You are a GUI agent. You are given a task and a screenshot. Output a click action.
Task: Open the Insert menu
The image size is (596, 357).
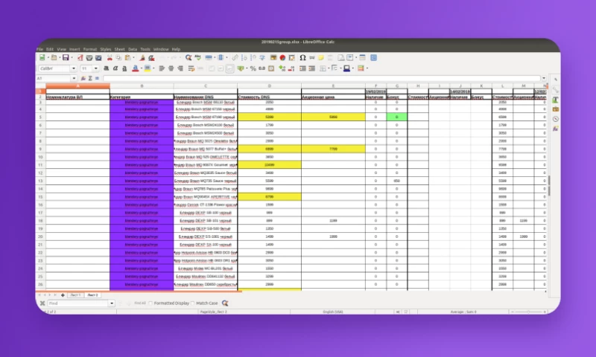(74, 49)
